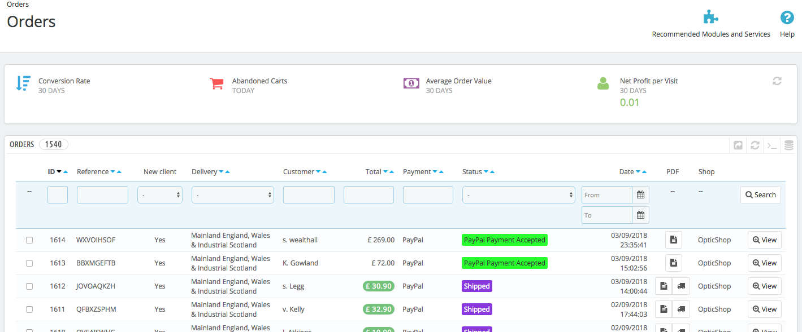Sort Delivery column ascending
Screen dimensions: 802x332
pos(227,172)
